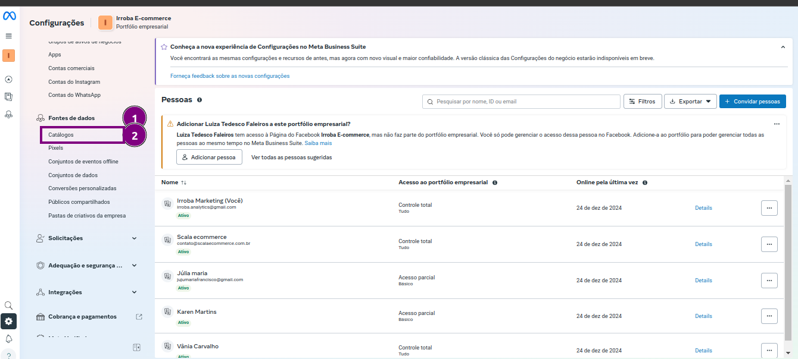798x359 pixels.
Task: Click the info icon next to Pessoas heading
Action: [x=199, y=100]
